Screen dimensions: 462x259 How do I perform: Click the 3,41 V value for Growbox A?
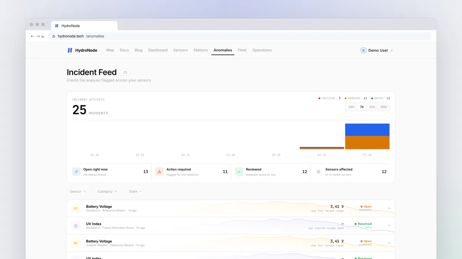337,206
